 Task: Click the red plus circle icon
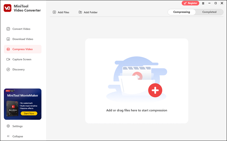155,90
